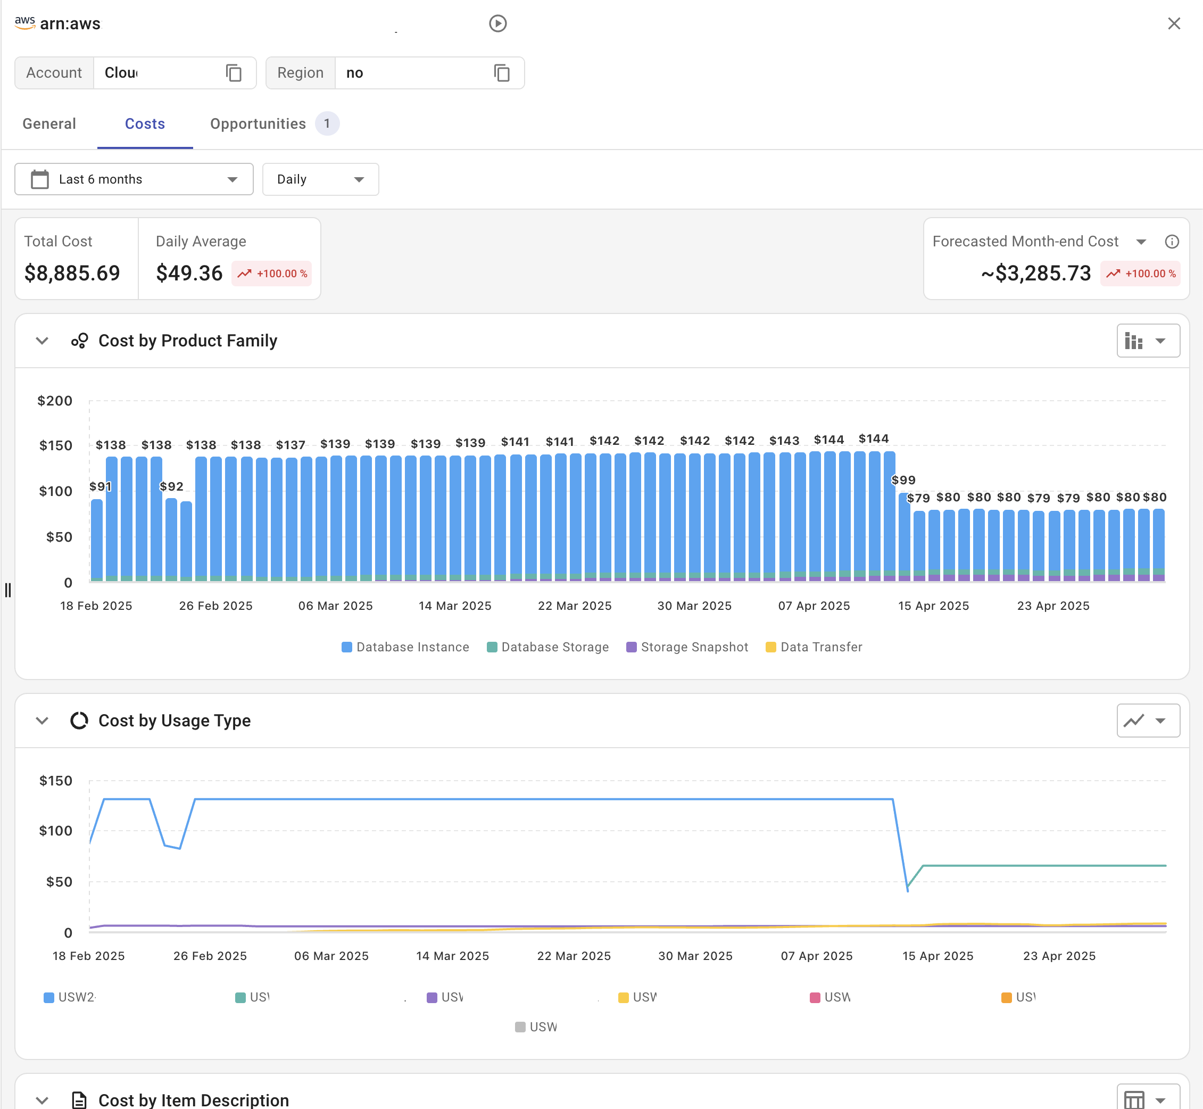
Task: Open line chart type selector for Usage Type
Action: 1147,720
